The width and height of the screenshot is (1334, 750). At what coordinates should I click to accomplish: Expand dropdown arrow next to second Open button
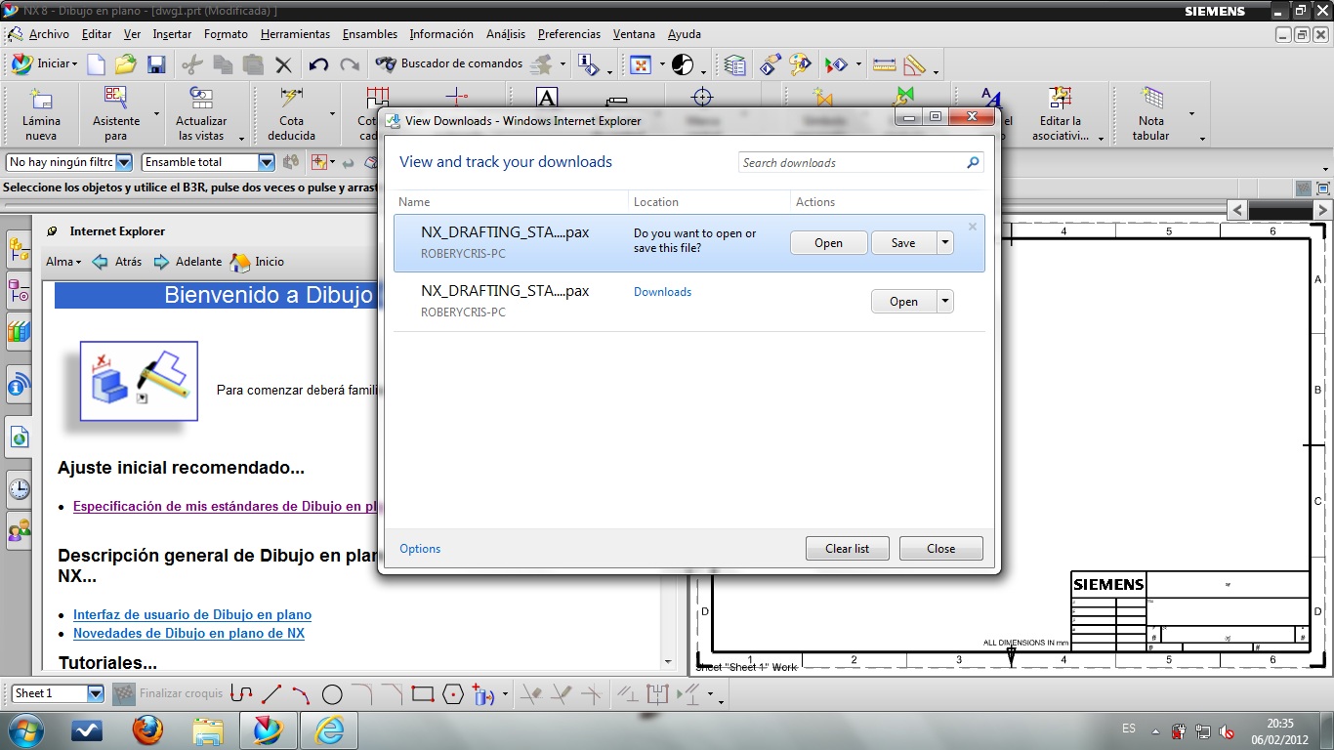point(944,302)
